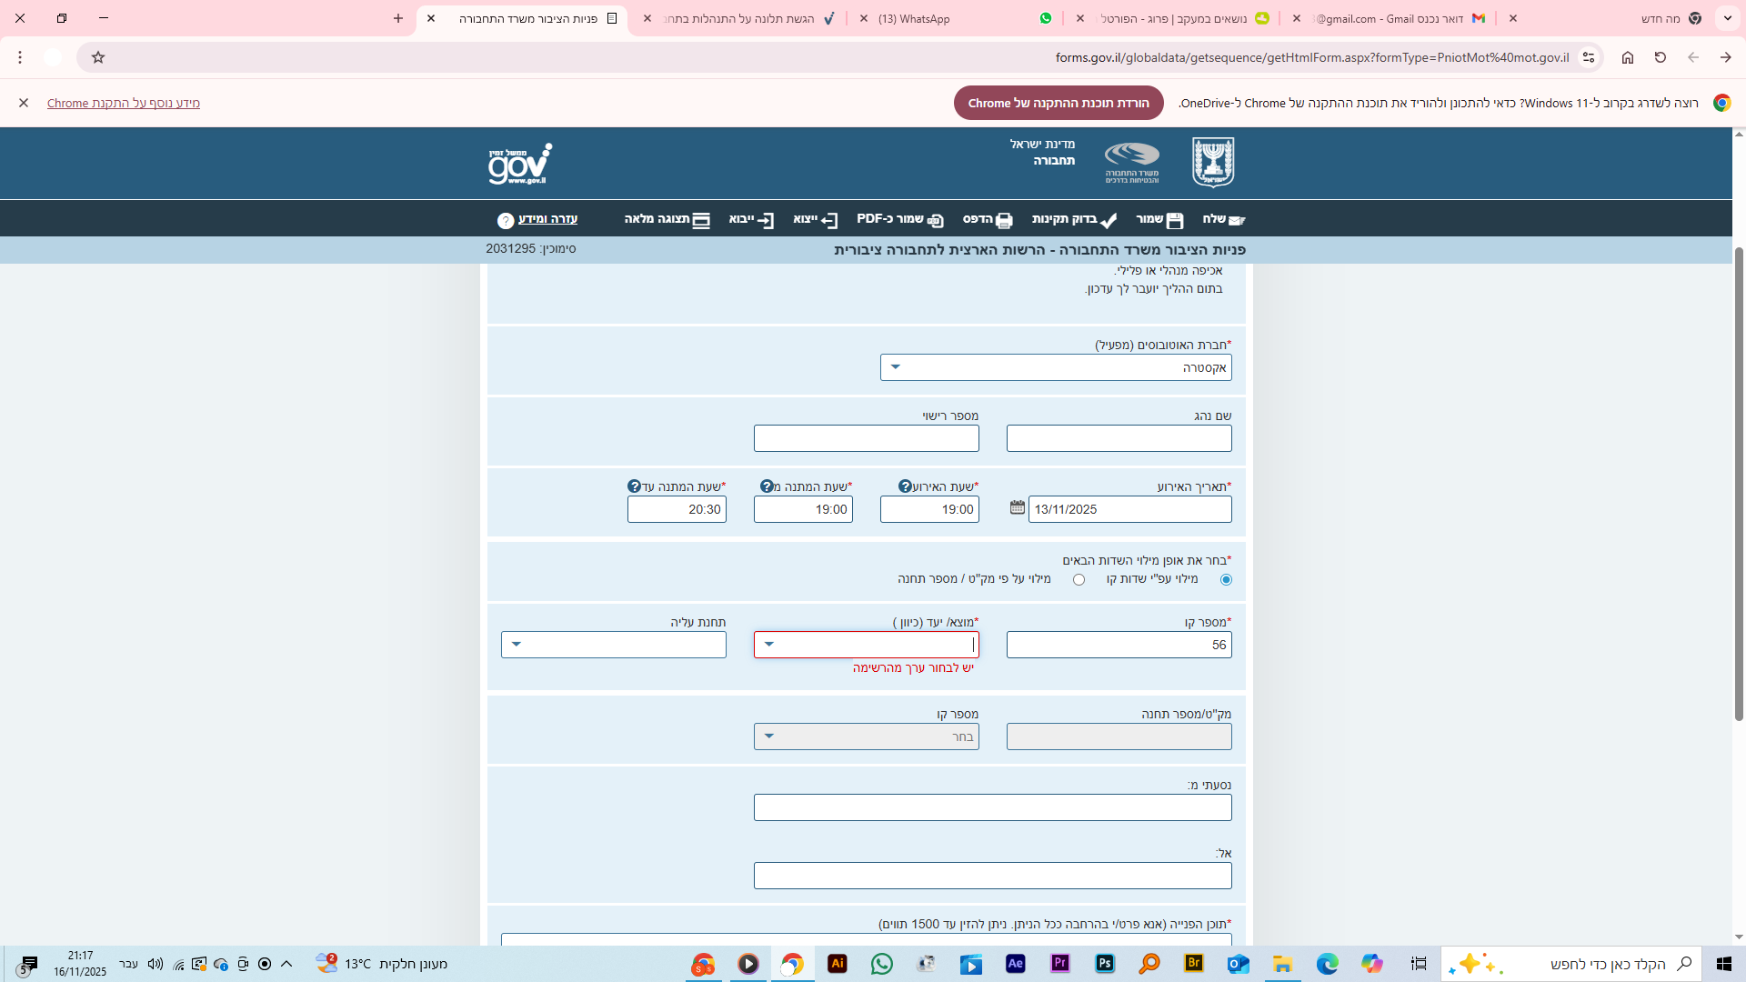Expand the bus company (אקסטרה) dropdown
Screen dimensions: 1746x982
895,367
